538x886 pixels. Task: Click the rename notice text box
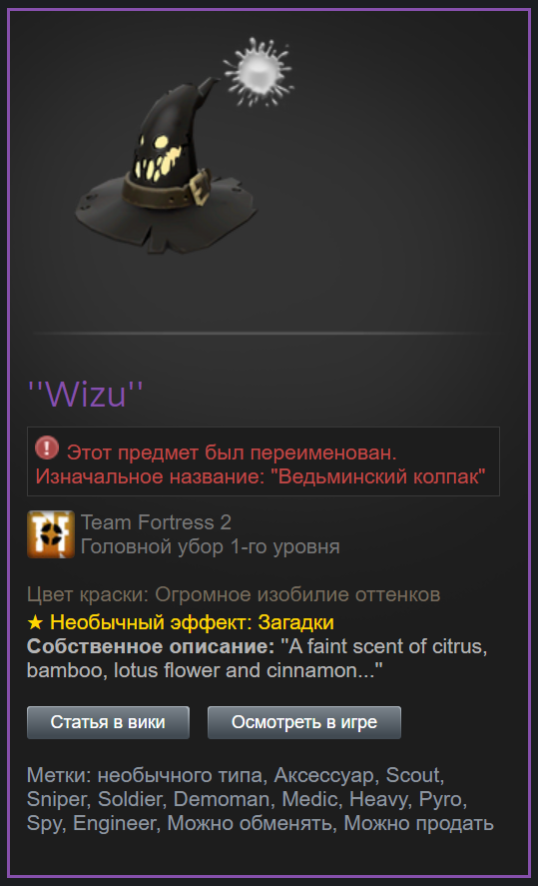click(x=264, y=461)
